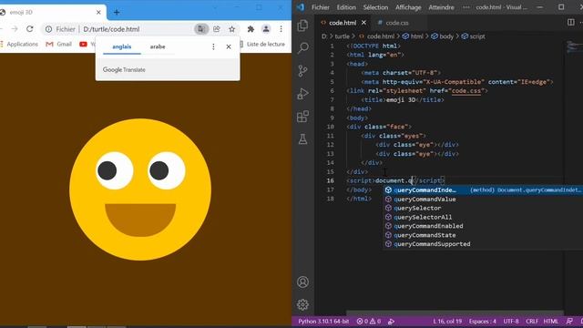Open the VS Code Search panel
This screenshot has height=328, width=583.
(x=302, y=47)
